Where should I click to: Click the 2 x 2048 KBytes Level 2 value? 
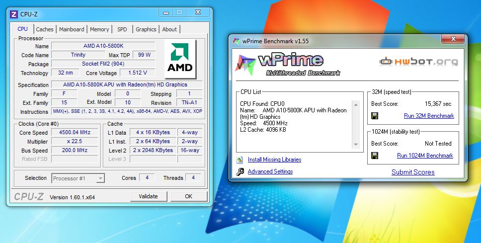click(153, 151)
